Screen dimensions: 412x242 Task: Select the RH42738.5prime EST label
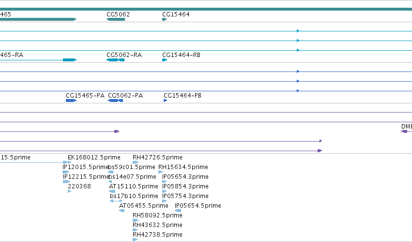click(157, 235)
